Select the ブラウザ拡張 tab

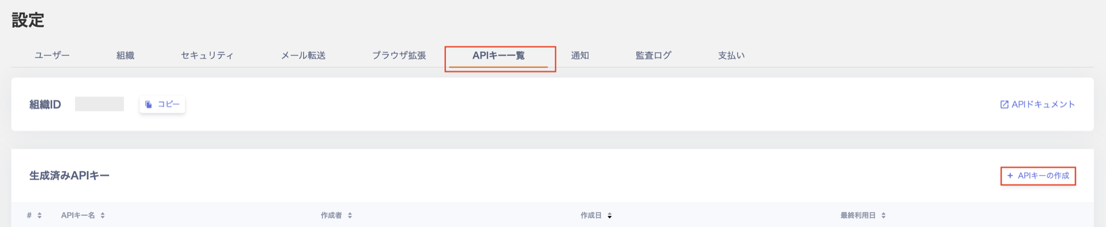[x=399, y=55]
